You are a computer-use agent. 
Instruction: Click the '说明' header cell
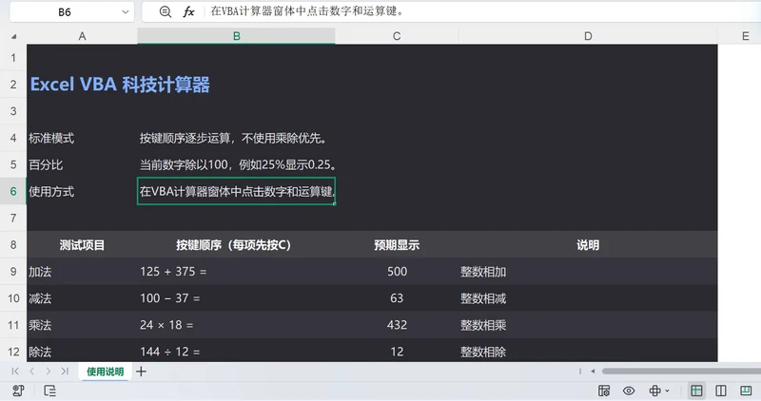(588, 245)
